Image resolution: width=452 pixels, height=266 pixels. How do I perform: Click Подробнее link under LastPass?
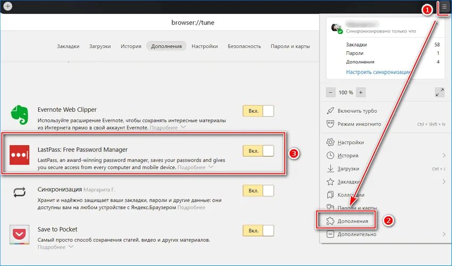click(x=191, y=168)
